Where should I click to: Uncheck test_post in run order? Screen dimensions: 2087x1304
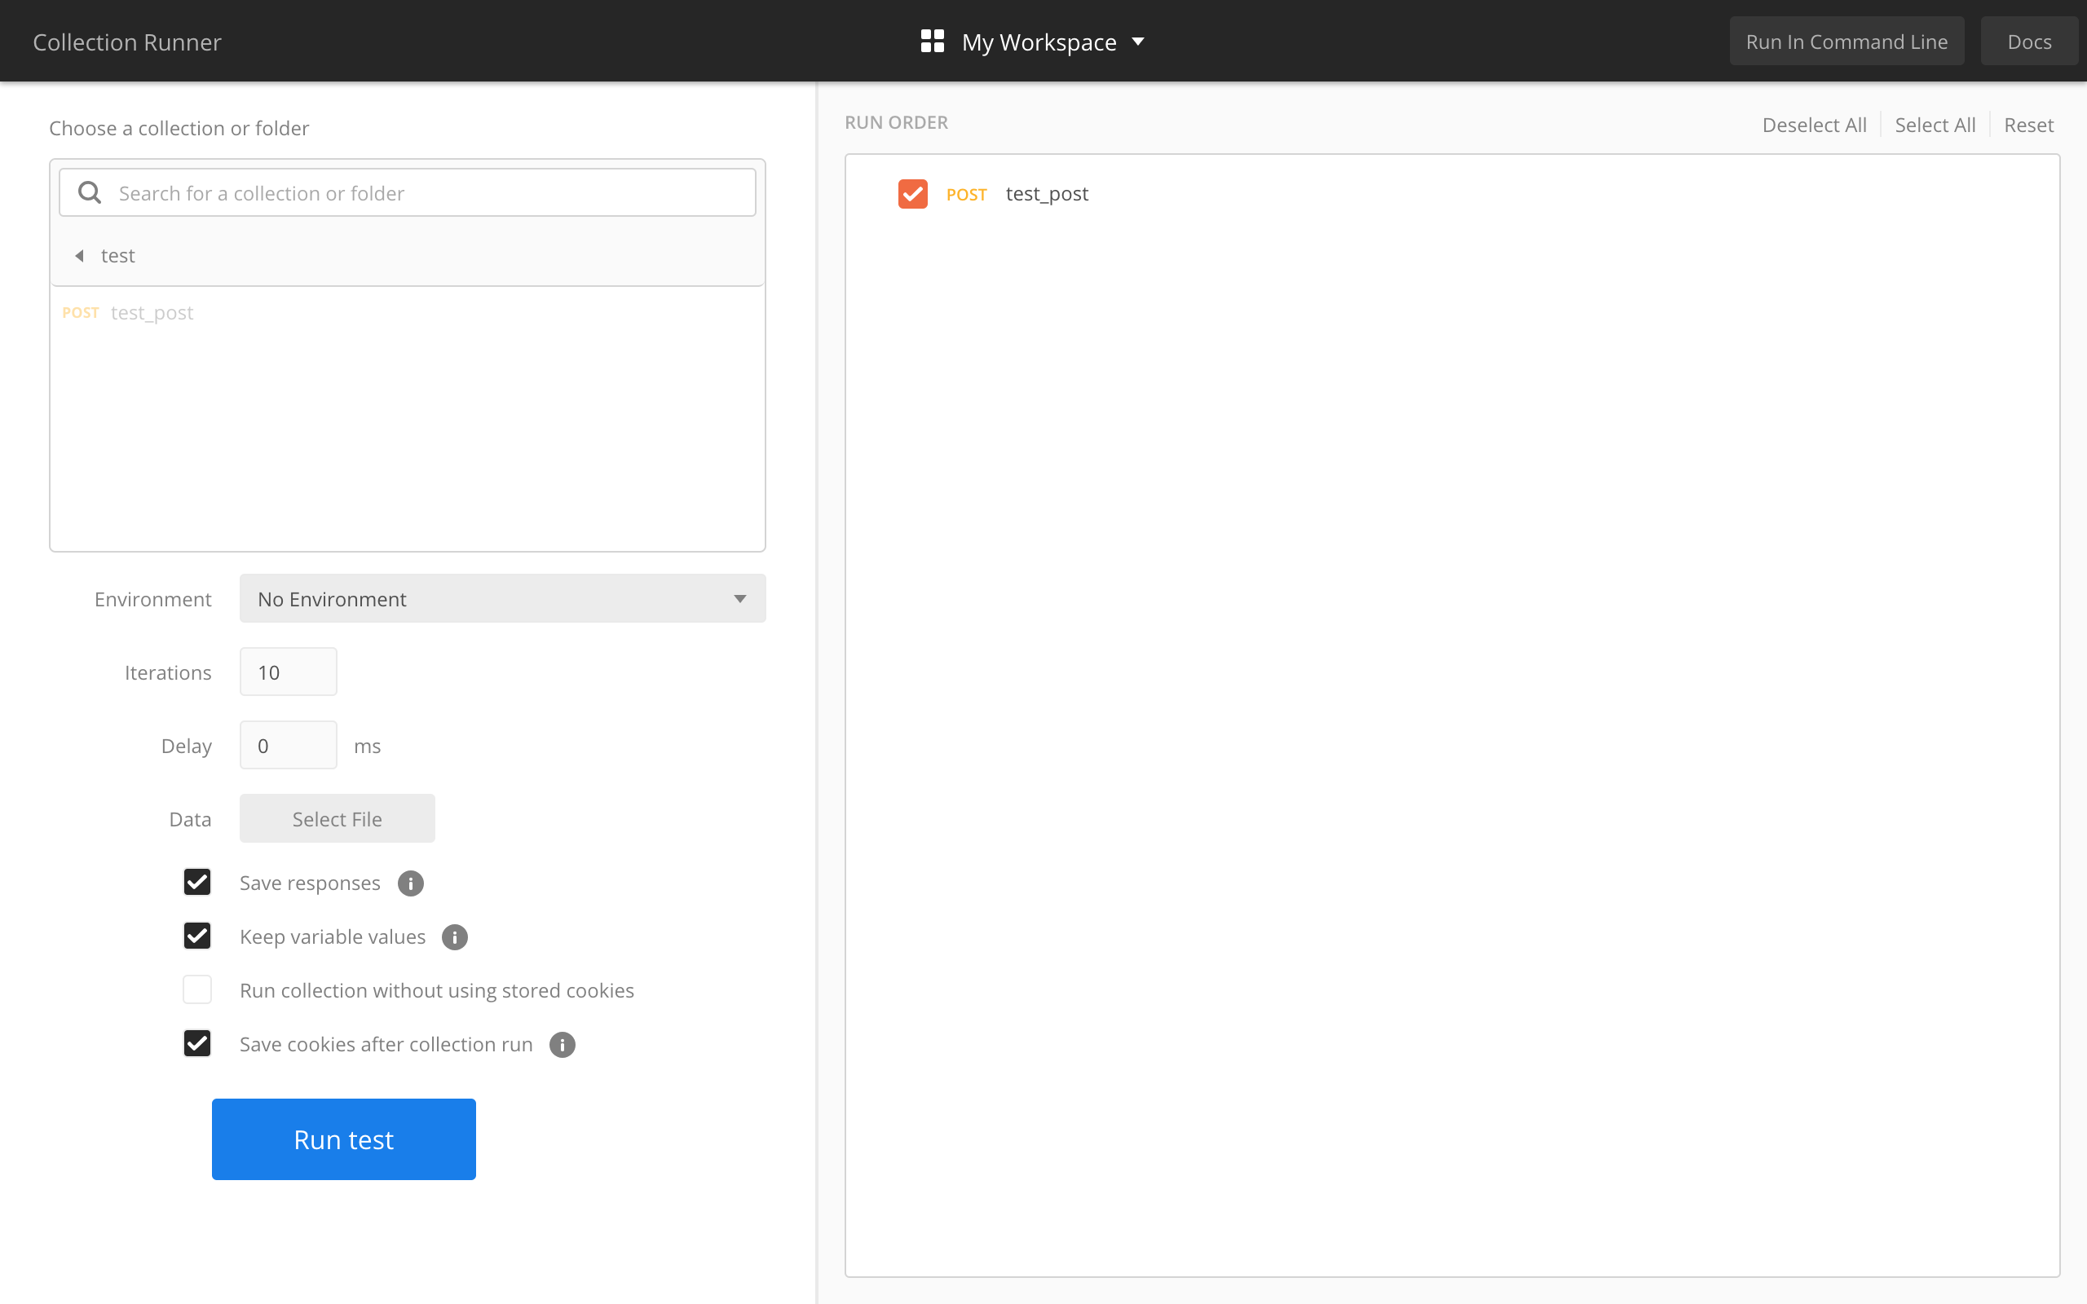[912, 194]
